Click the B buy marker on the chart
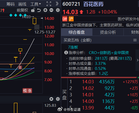 tap(20, 68)
